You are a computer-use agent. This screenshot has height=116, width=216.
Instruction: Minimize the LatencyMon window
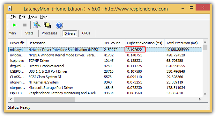[x=183, y=8]
